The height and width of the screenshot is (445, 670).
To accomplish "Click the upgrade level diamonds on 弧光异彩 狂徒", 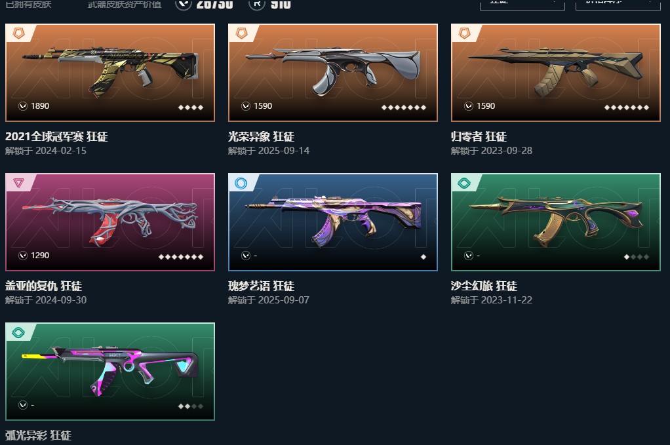I will pyautogui.click(x=191, y=406).
